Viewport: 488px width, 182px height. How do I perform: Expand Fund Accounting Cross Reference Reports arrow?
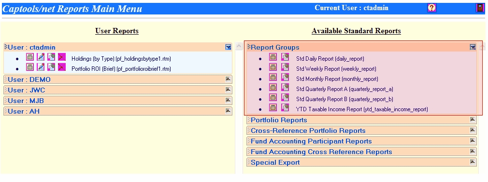click(473, 152)
